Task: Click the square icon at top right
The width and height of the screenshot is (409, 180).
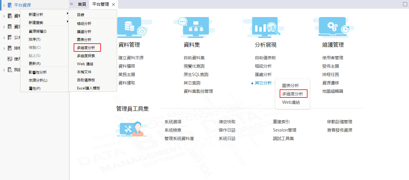Action: click(405, 4)
